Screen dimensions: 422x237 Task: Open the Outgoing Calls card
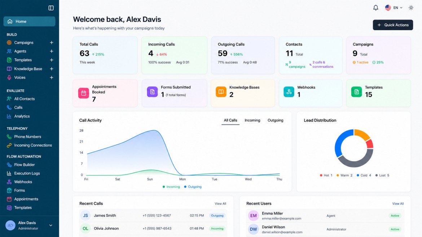pyautogui.click(x=243, y=55)
